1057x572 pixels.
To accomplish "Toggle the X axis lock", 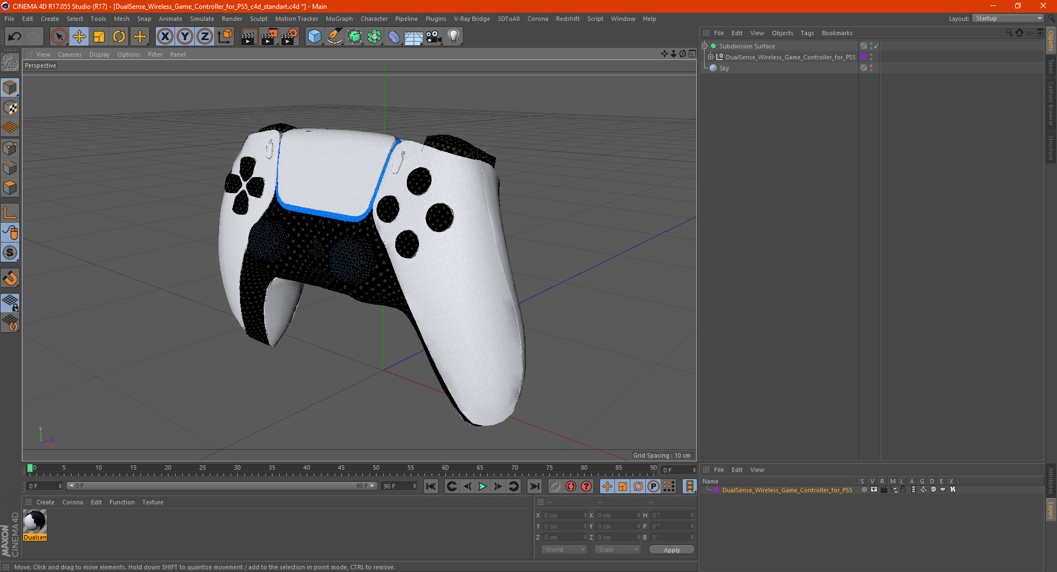I will [x=165, y=37].
